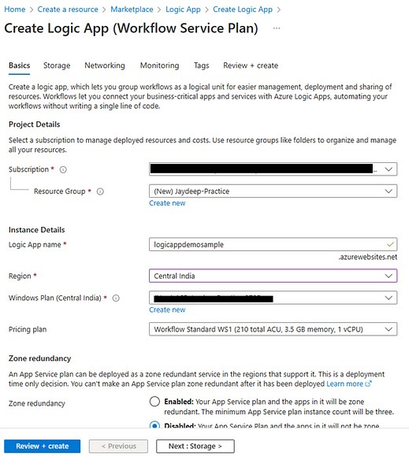Expand the Pricing plan dropdown
This screenshot has width=409, height=456.
tap(273, 329)
